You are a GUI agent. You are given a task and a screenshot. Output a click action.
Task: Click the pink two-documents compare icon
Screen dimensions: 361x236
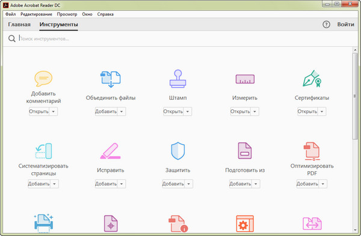click(312, 223)
